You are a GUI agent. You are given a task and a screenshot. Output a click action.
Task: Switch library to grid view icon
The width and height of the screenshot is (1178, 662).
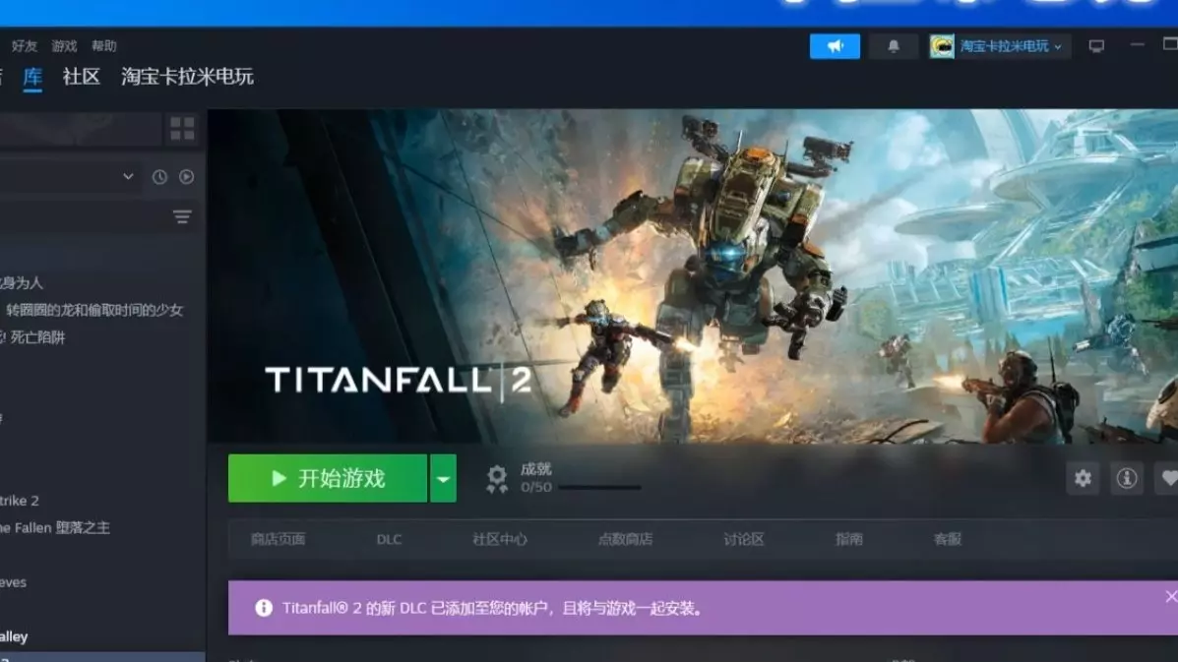pos(182,129)
